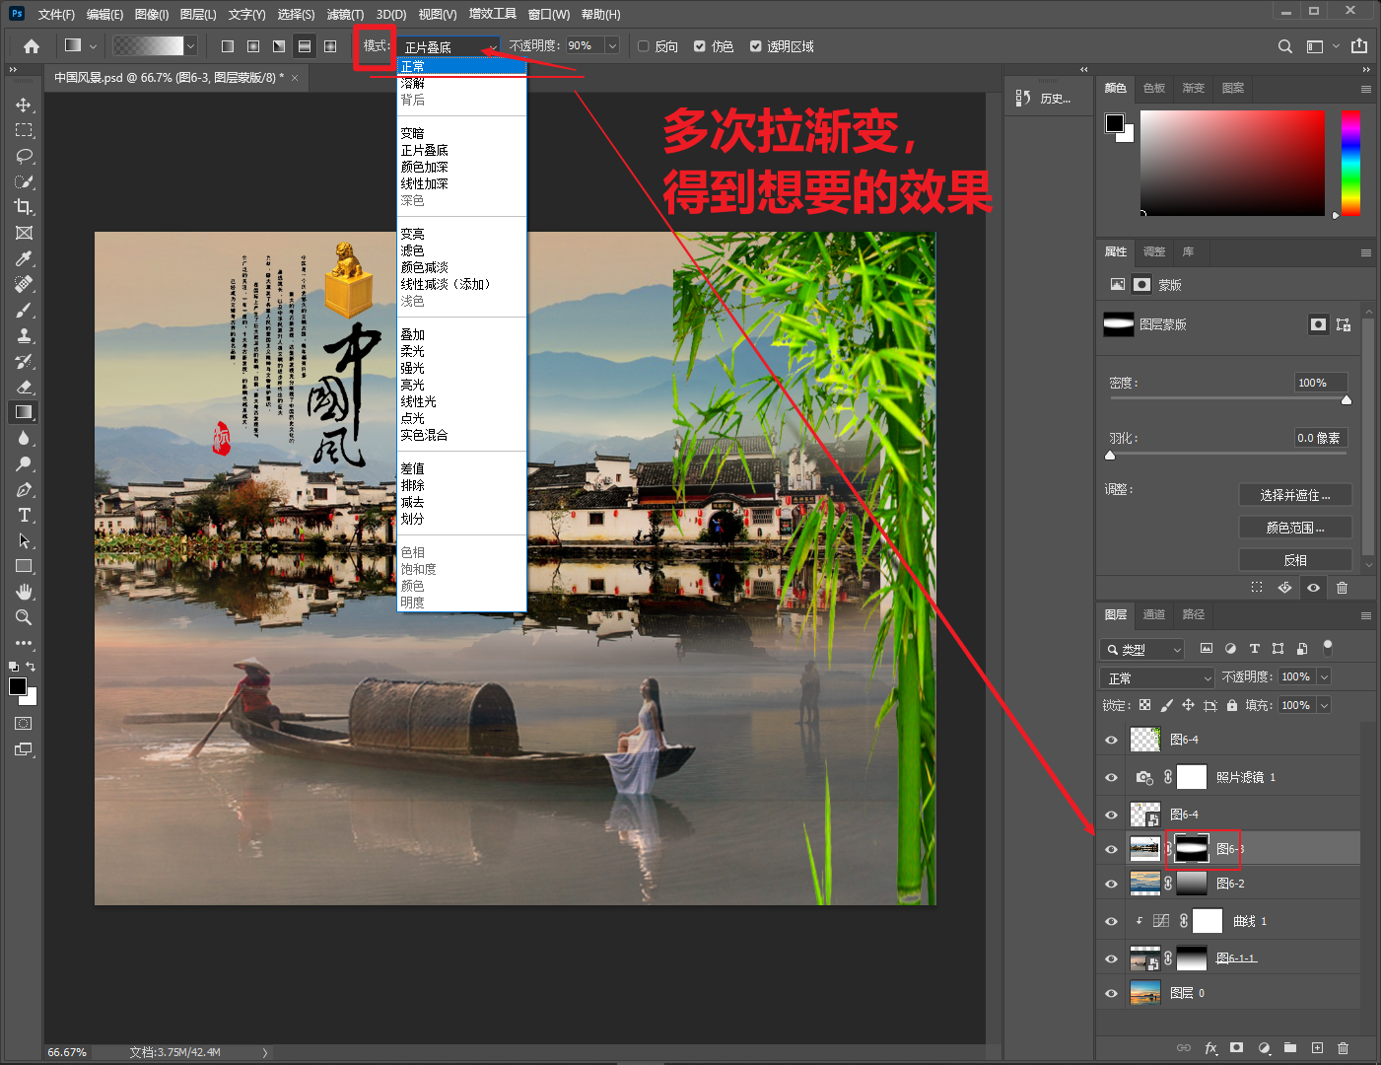Add layer mask icon at panel bottom
This screenshot has width=1381, height=1065.
tap(1237, 1048)
